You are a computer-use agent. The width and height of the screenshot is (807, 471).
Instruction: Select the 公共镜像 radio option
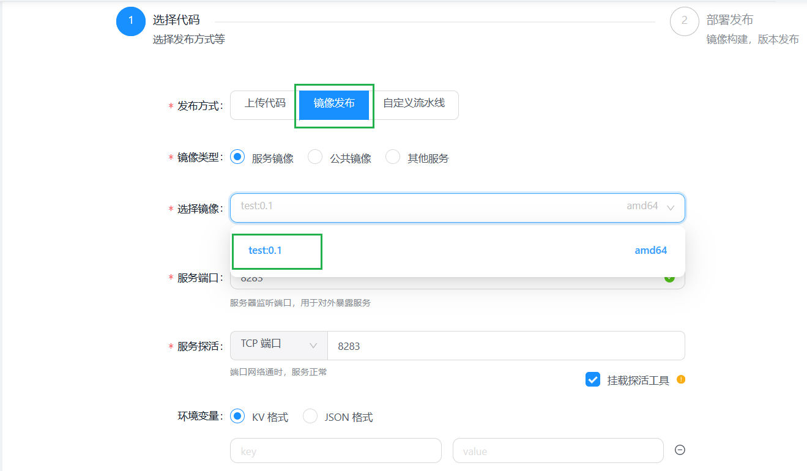click(x=315, y=157)
